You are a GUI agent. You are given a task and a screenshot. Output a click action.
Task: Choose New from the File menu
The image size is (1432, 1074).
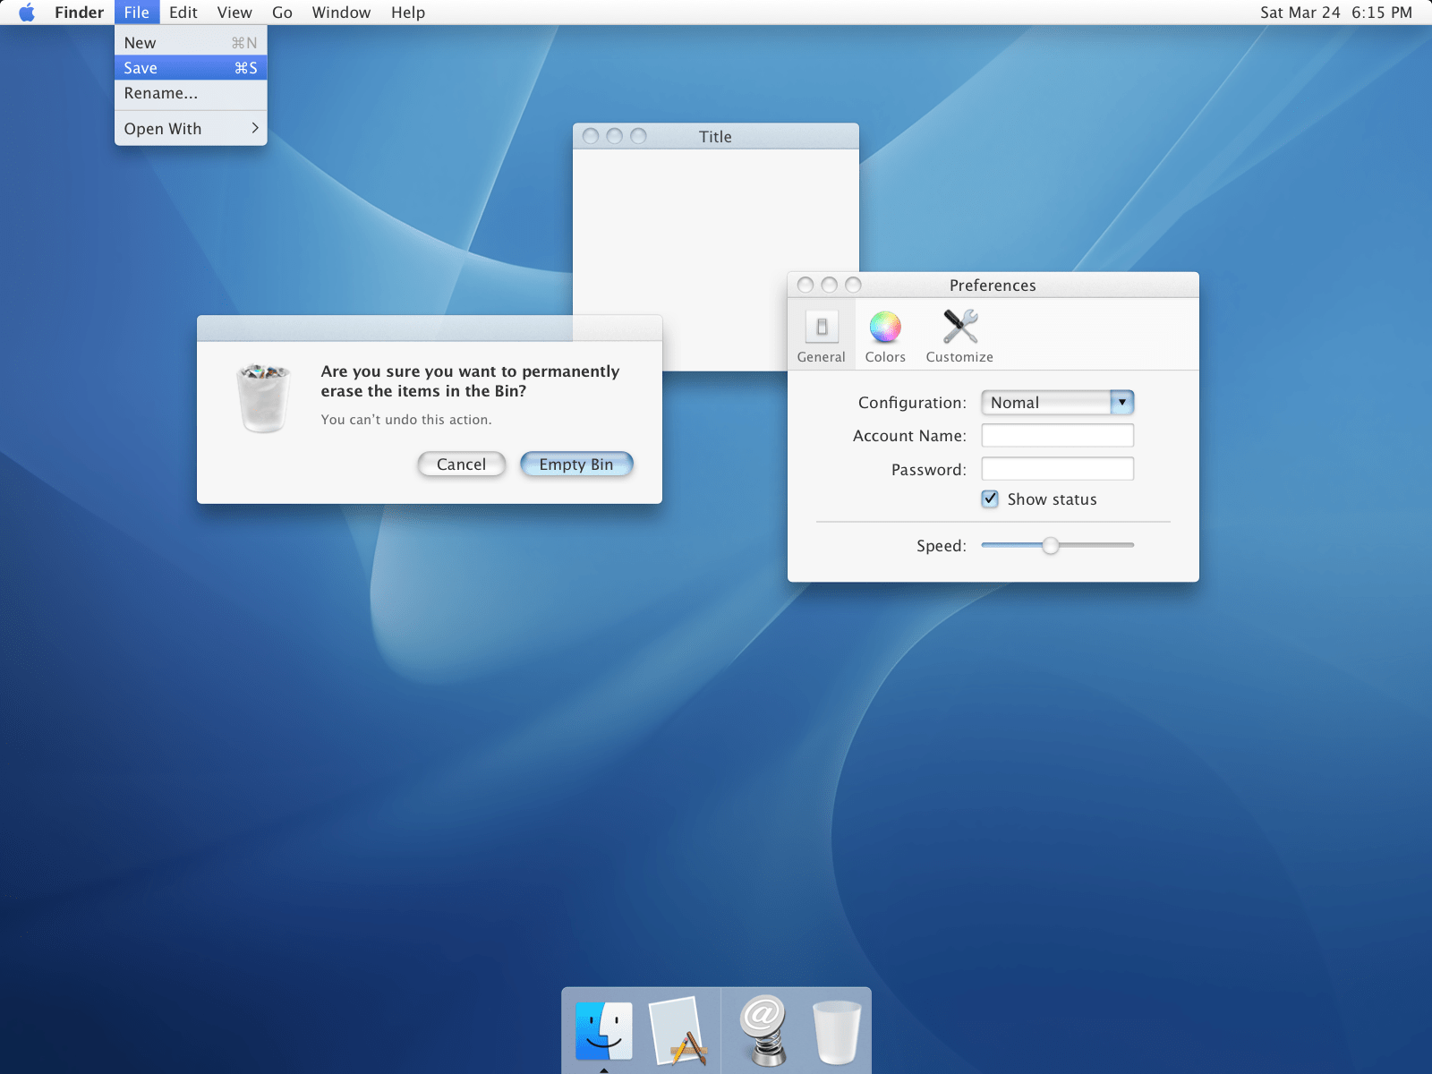pyautogui.click(x=191, y=43)
